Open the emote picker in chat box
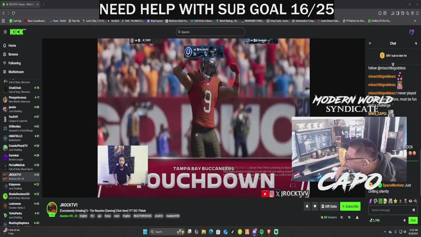This screenshot has height=237, width=421. coord(414,210)
